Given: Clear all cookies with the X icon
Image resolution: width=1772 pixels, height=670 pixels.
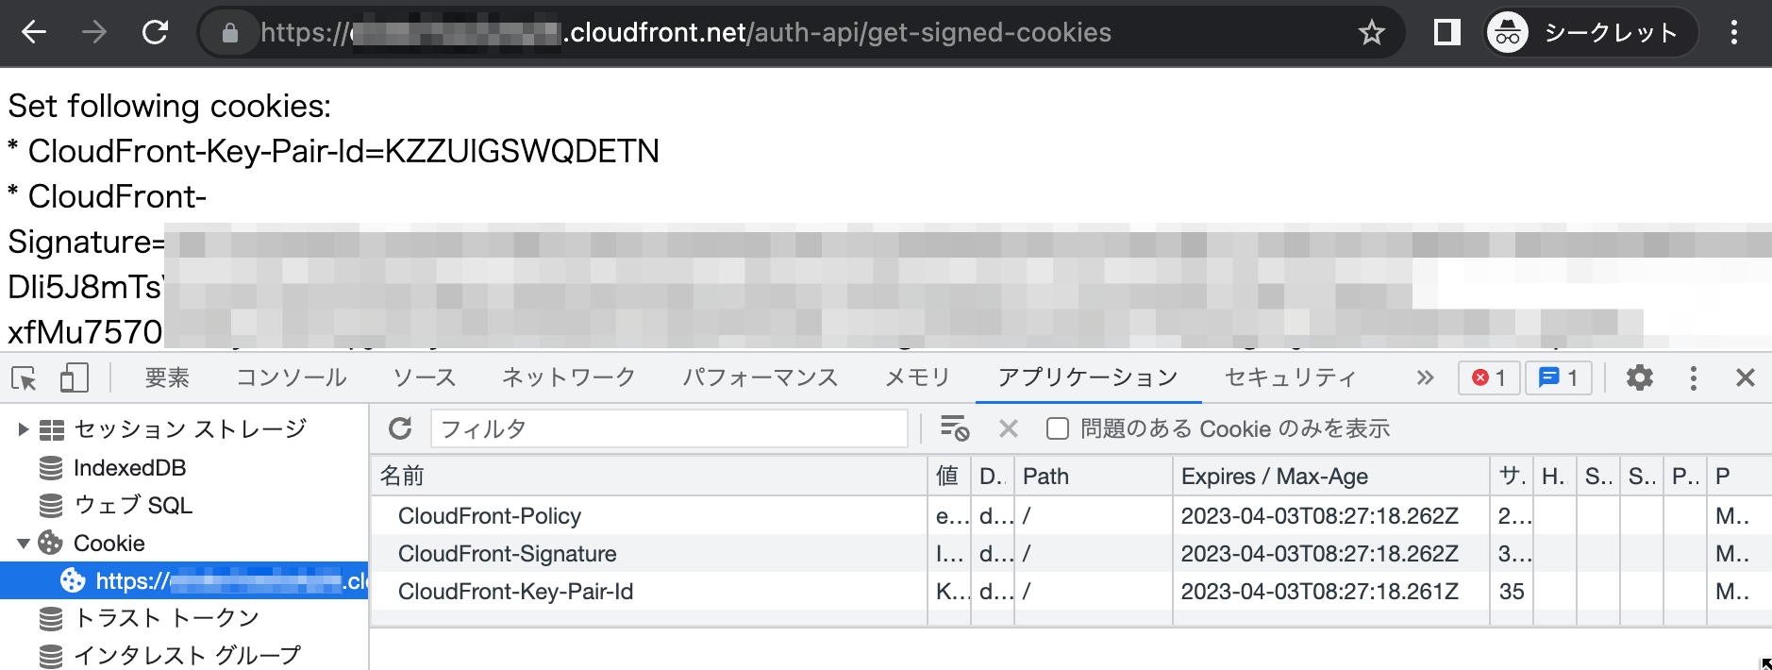Looking at the screenshot, I should 1008,428.
